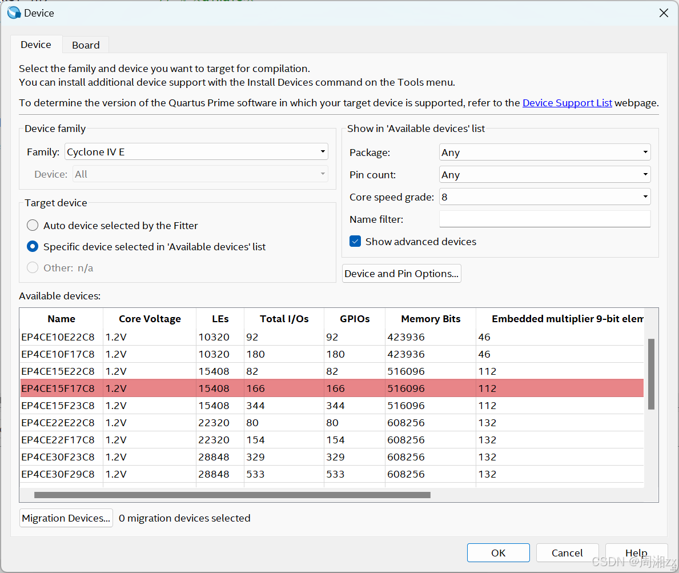Open the Family dropdown showing Cyclone IV E
The height and width of the screenshot is (573, 679).
[x=196, y=151]
